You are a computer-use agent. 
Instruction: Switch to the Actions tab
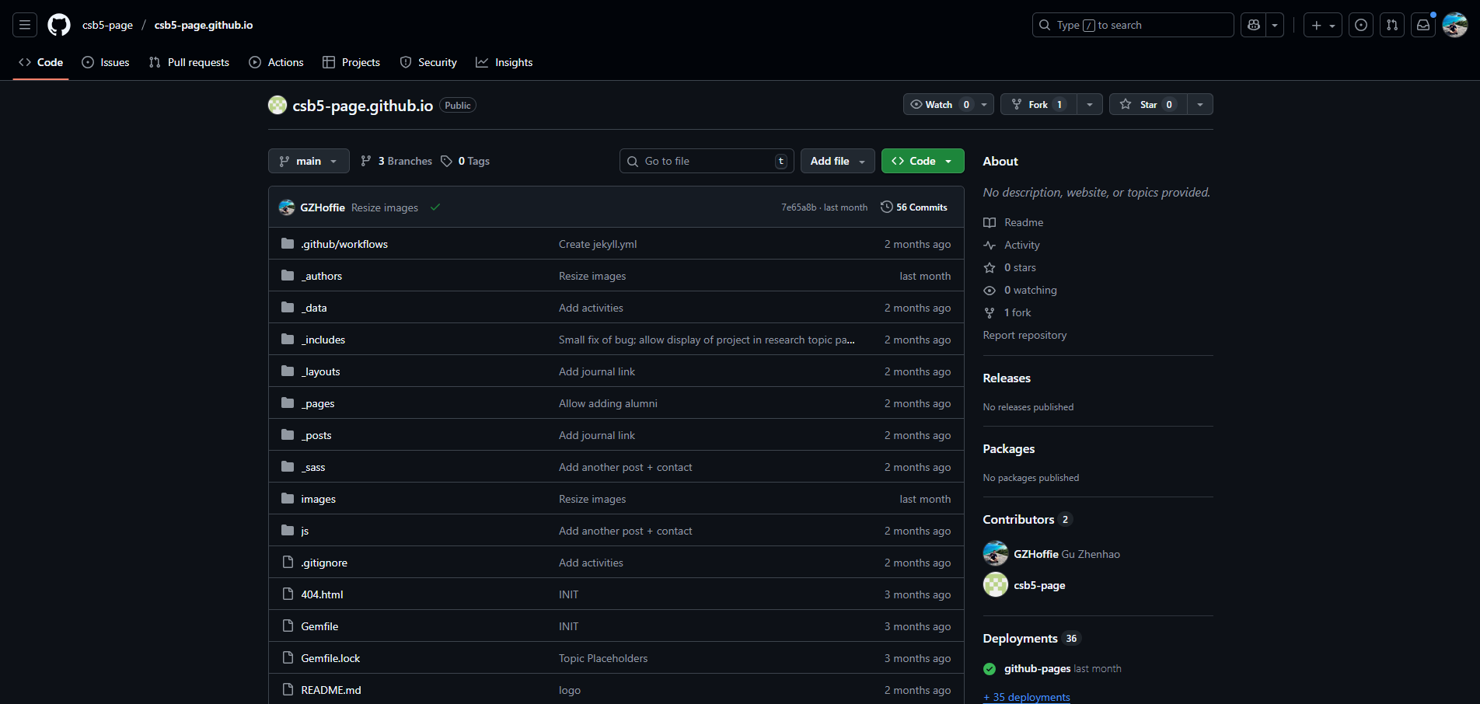277,62
